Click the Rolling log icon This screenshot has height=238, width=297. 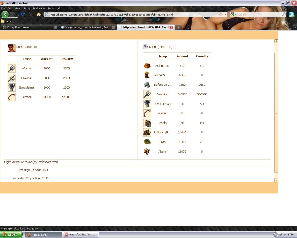pos(147,66)
